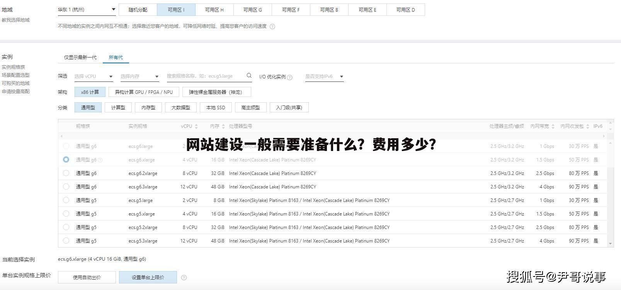Choose 随机分配 zone option

138,10
